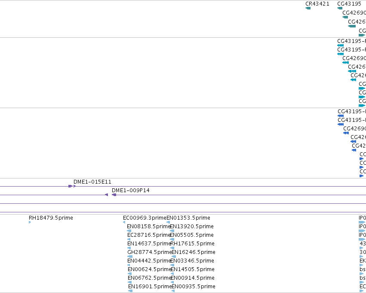Open the DME1-015E11 clone label
Viewport: 366px width, 293px height.
92,181
